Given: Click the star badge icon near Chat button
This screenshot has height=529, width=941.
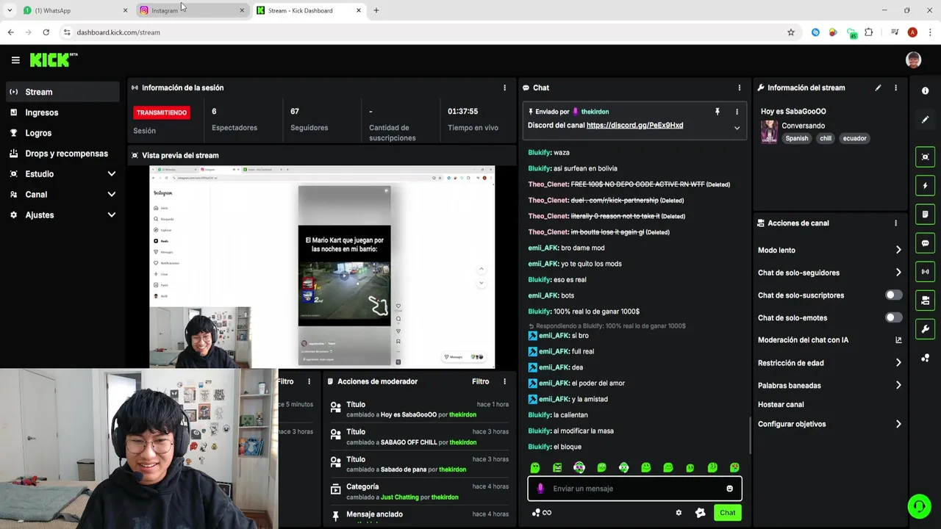Looking at the screenshot, I should [700, 513].
